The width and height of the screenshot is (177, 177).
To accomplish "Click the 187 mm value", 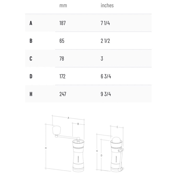I will 62,23.
